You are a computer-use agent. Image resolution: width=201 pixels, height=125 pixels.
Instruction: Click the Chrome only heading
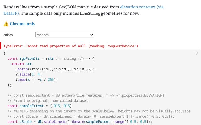point(22,24)
